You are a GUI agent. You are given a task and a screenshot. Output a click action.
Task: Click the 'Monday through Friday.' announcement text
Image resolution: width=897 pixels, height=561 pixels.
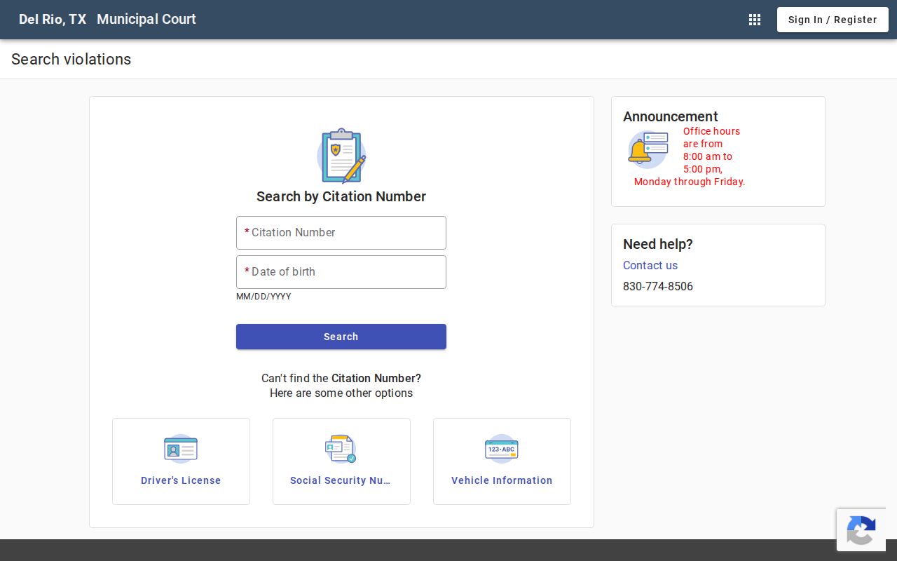(x=690, y=182)
